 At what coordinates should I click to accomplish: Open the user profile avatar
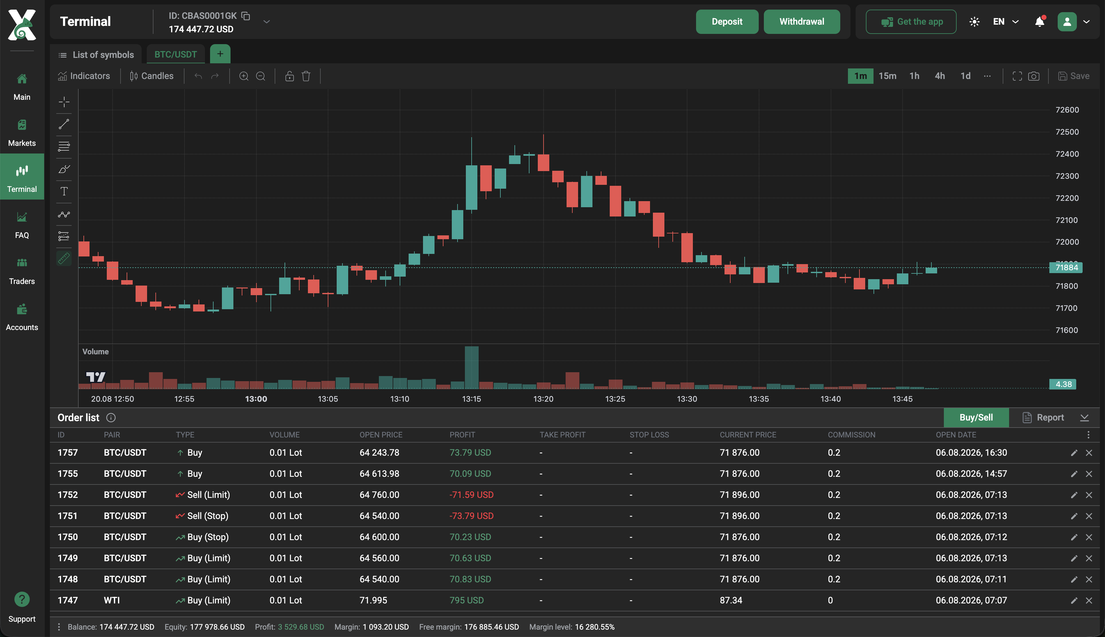coord(1067,21)
